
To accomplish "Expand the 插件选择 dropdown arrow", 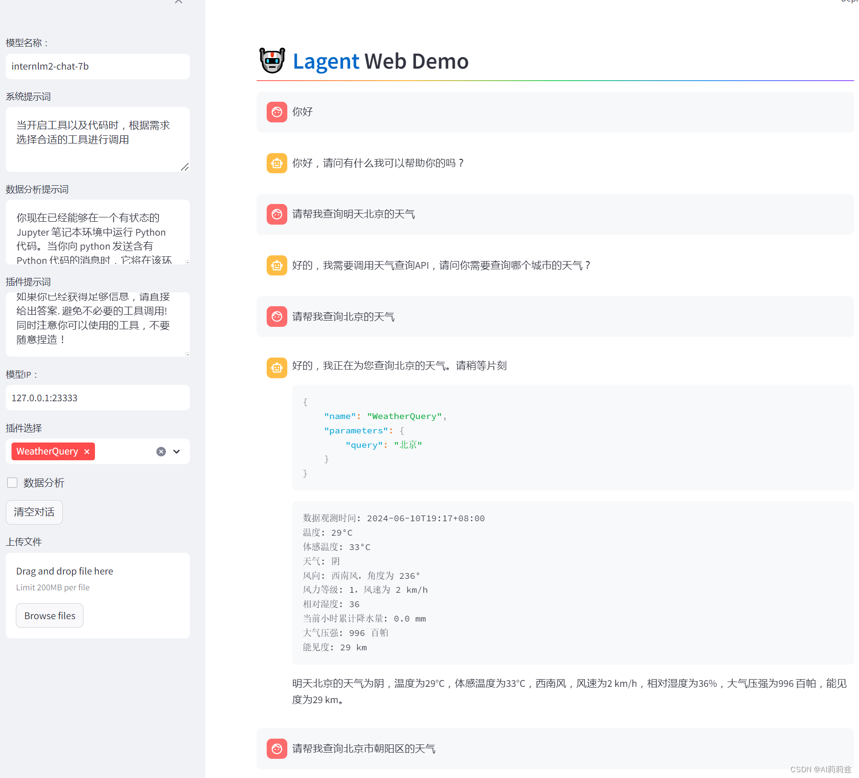I will pos(177,452).
